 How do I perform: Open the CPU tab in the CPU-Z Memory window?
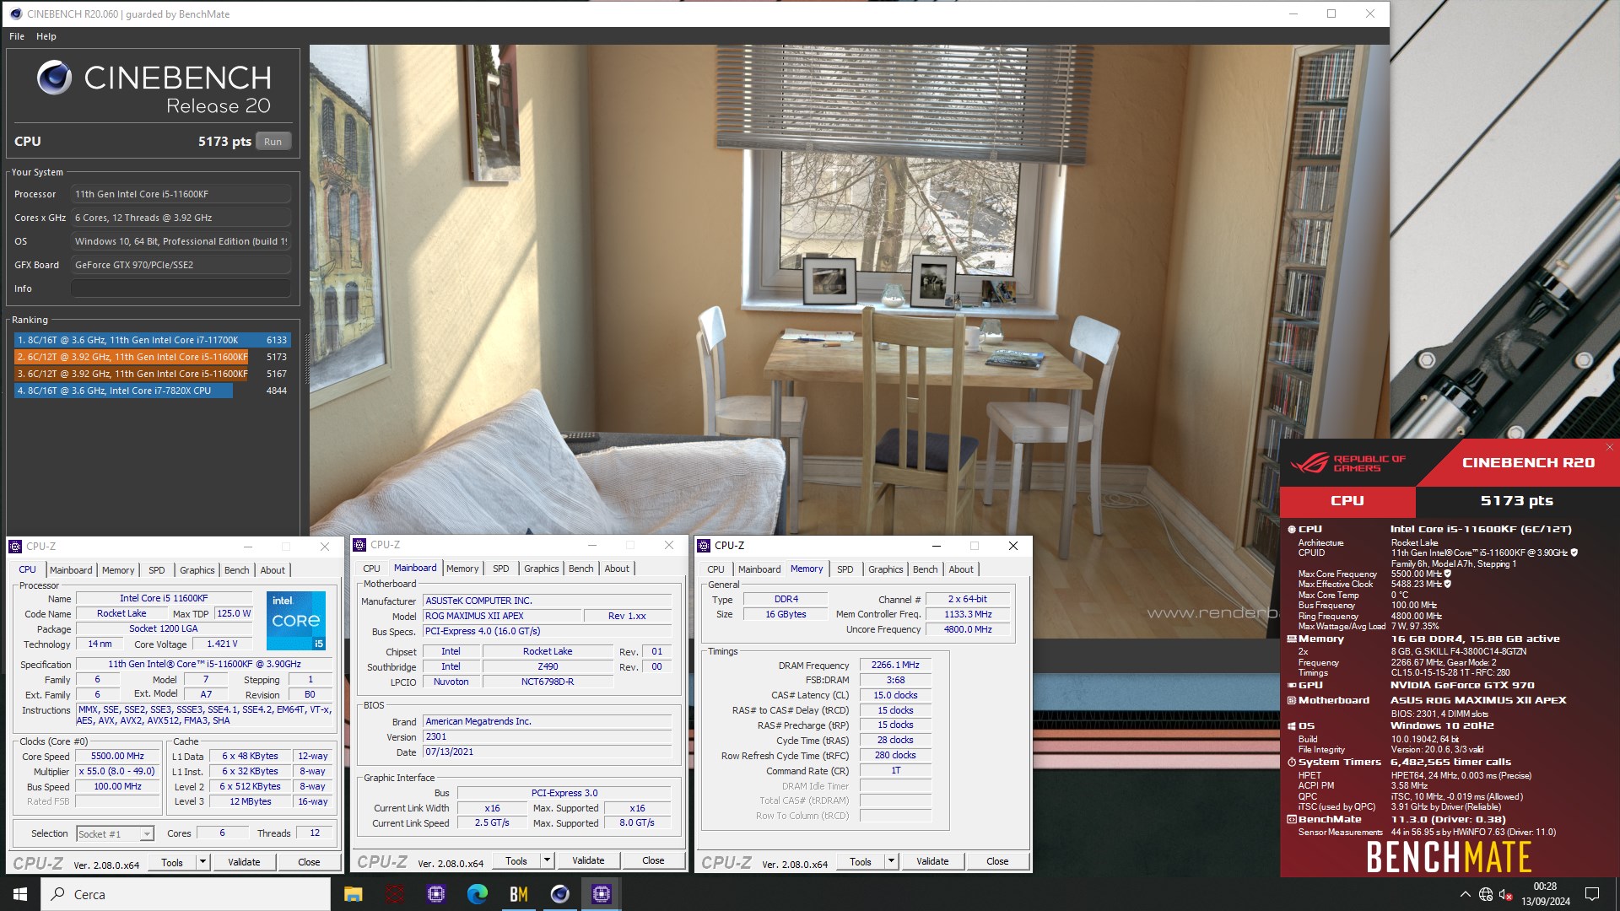(x=716, y=569)
